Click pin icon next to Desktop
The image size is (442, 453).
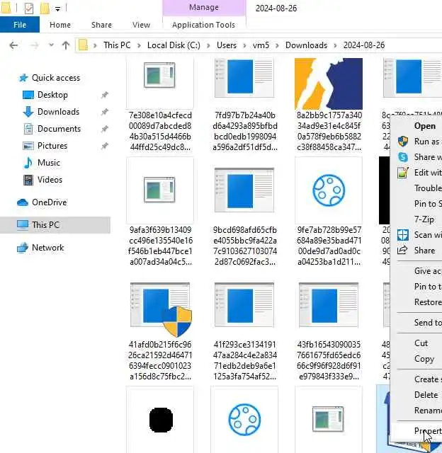tap(105, 95)
